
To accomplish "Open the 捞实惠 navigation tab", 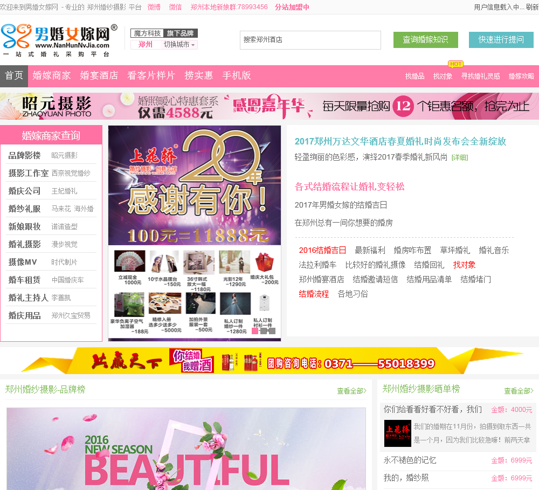I will (x=199, y=75).
